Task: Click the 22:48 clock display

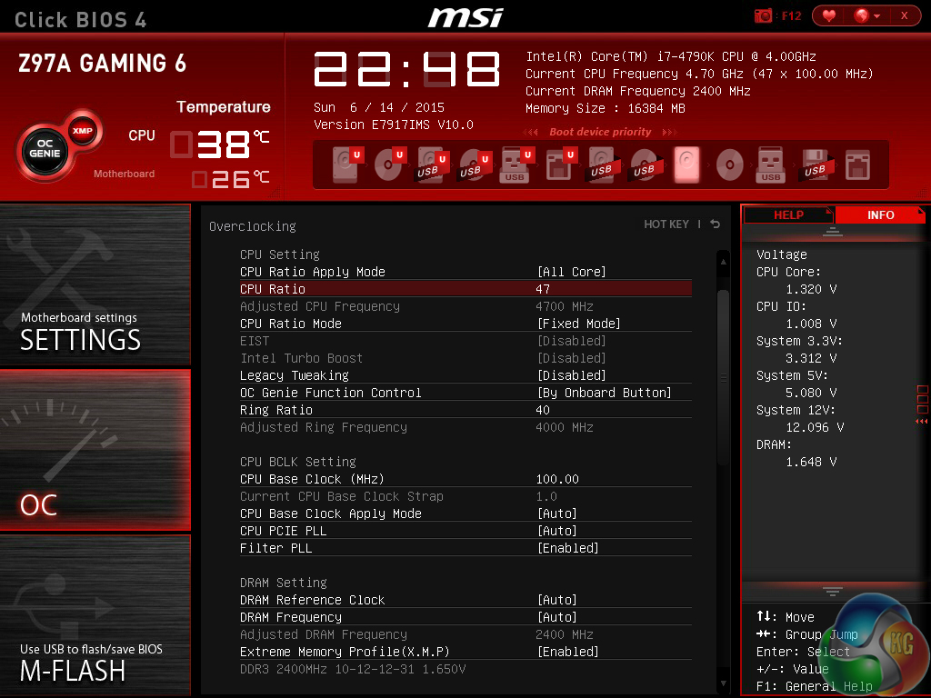Action: tap(406, 69)
